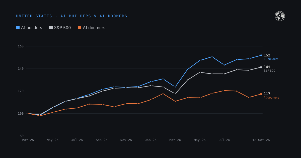Click the end value label "141"
The image size is (301, 158).
267,67
